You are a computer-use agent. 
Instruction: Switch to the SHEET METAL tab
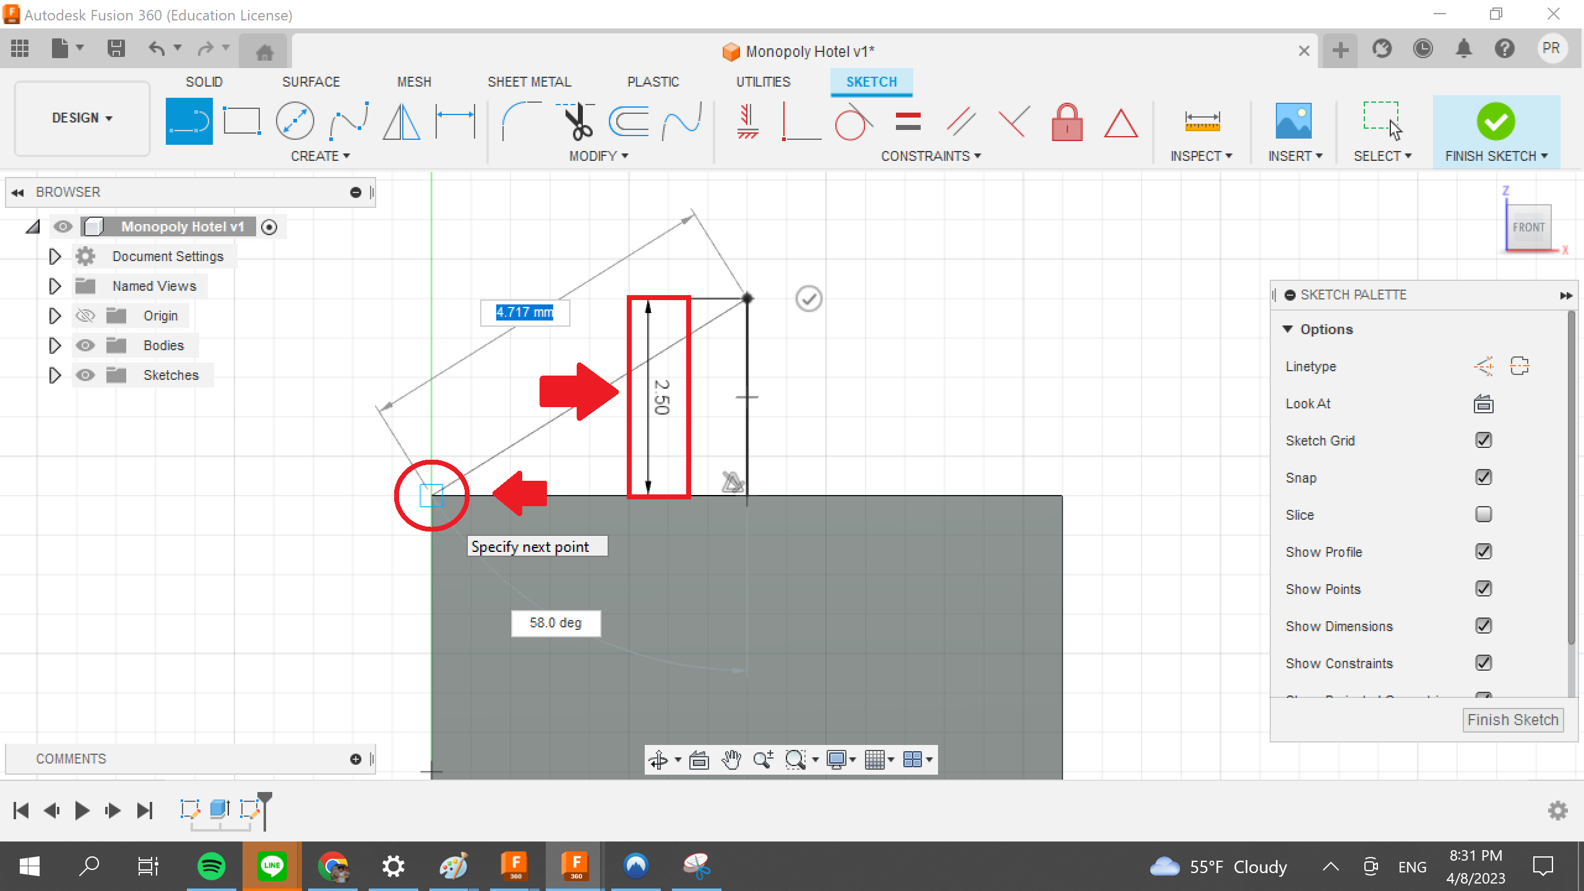[529, 82]
